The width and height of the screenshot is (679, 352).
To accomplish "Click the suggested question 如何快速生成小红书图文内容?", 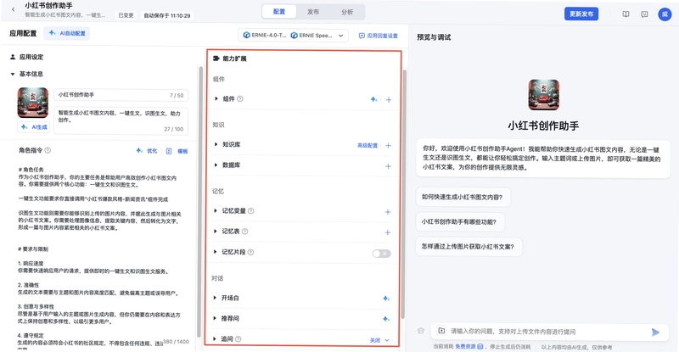I will (463, 197).
